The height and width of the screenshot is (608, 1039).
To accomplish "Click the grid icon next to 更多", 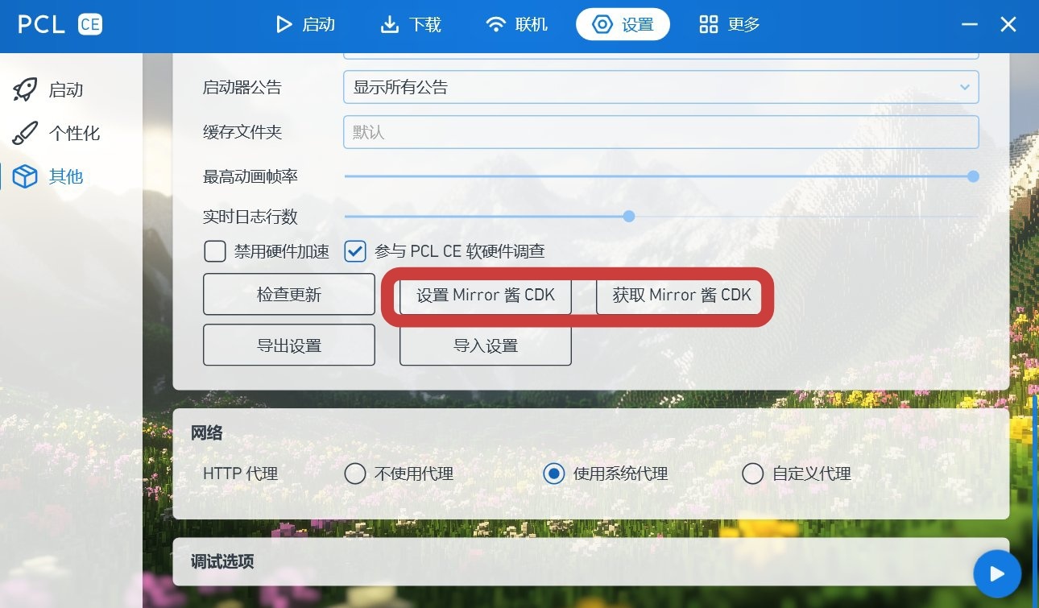I will click(x=709, y=24).
